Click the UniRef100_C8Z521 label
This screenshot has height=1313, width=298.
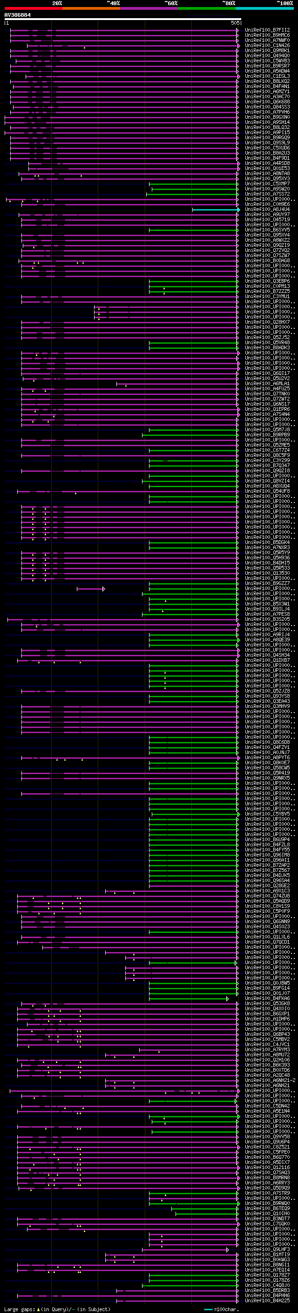click(267, 1147)
